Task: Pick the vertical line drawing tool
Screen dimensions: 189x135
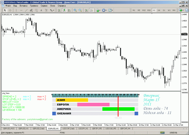Action: (16, 10)
